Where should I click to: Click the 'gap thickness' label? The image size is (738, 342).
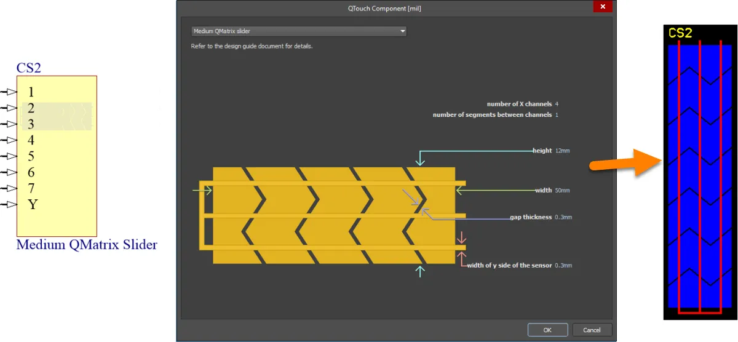click(531, 217)
